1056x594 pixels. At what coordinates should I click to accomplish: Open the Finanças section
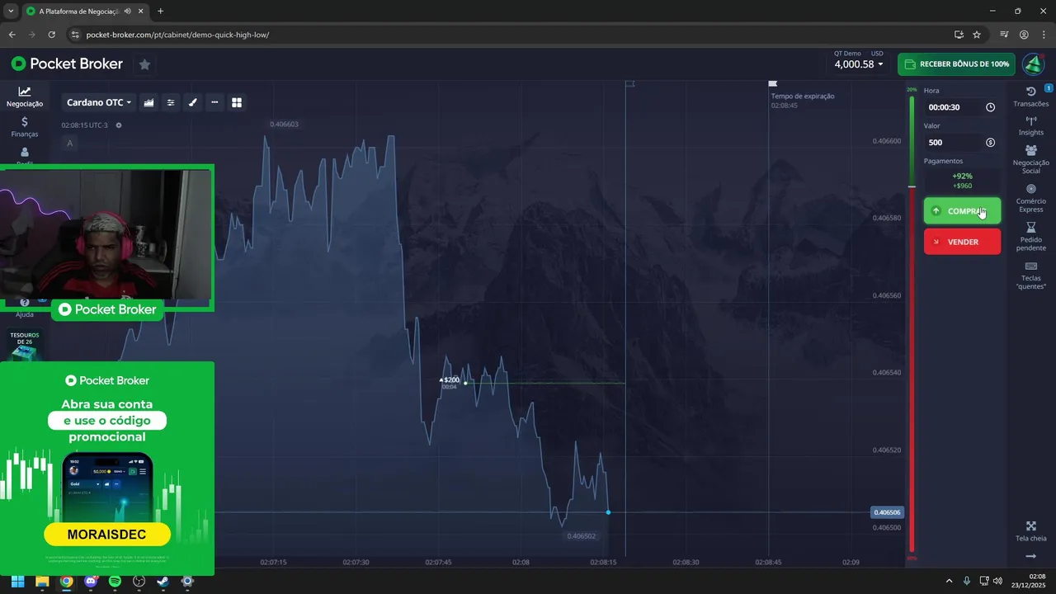25,127
